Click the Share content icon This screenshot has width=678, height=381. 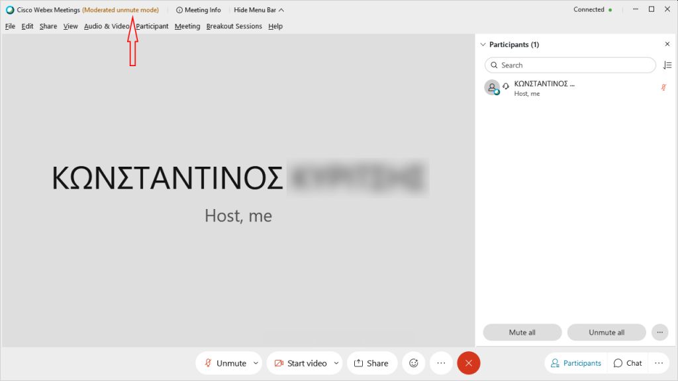pyautogui.click(x=372, y=362)
